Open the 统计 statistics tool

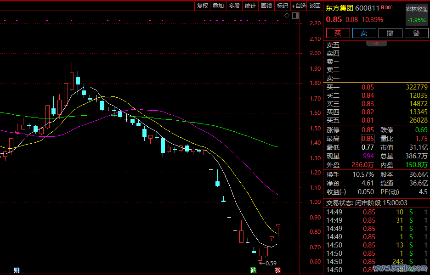(x=250, y=6)
